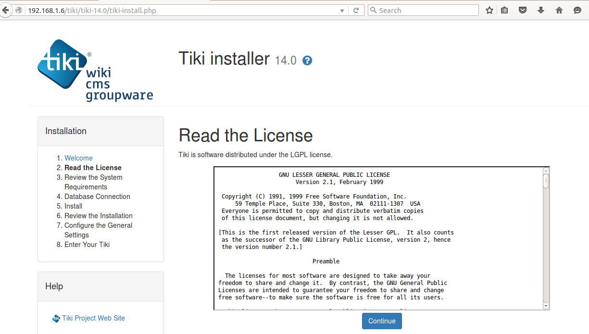Click the large 'Read the License' heading
The height and width of the screenshot is (334, 589).
pos(246,136)
